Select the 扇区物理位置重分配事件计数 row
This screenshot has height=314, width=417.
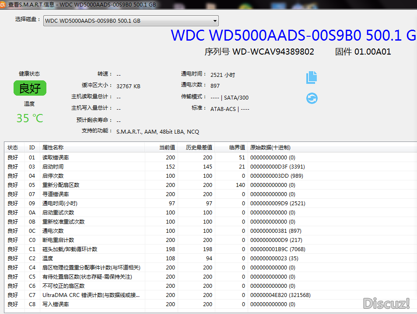[x=210, y=267]
